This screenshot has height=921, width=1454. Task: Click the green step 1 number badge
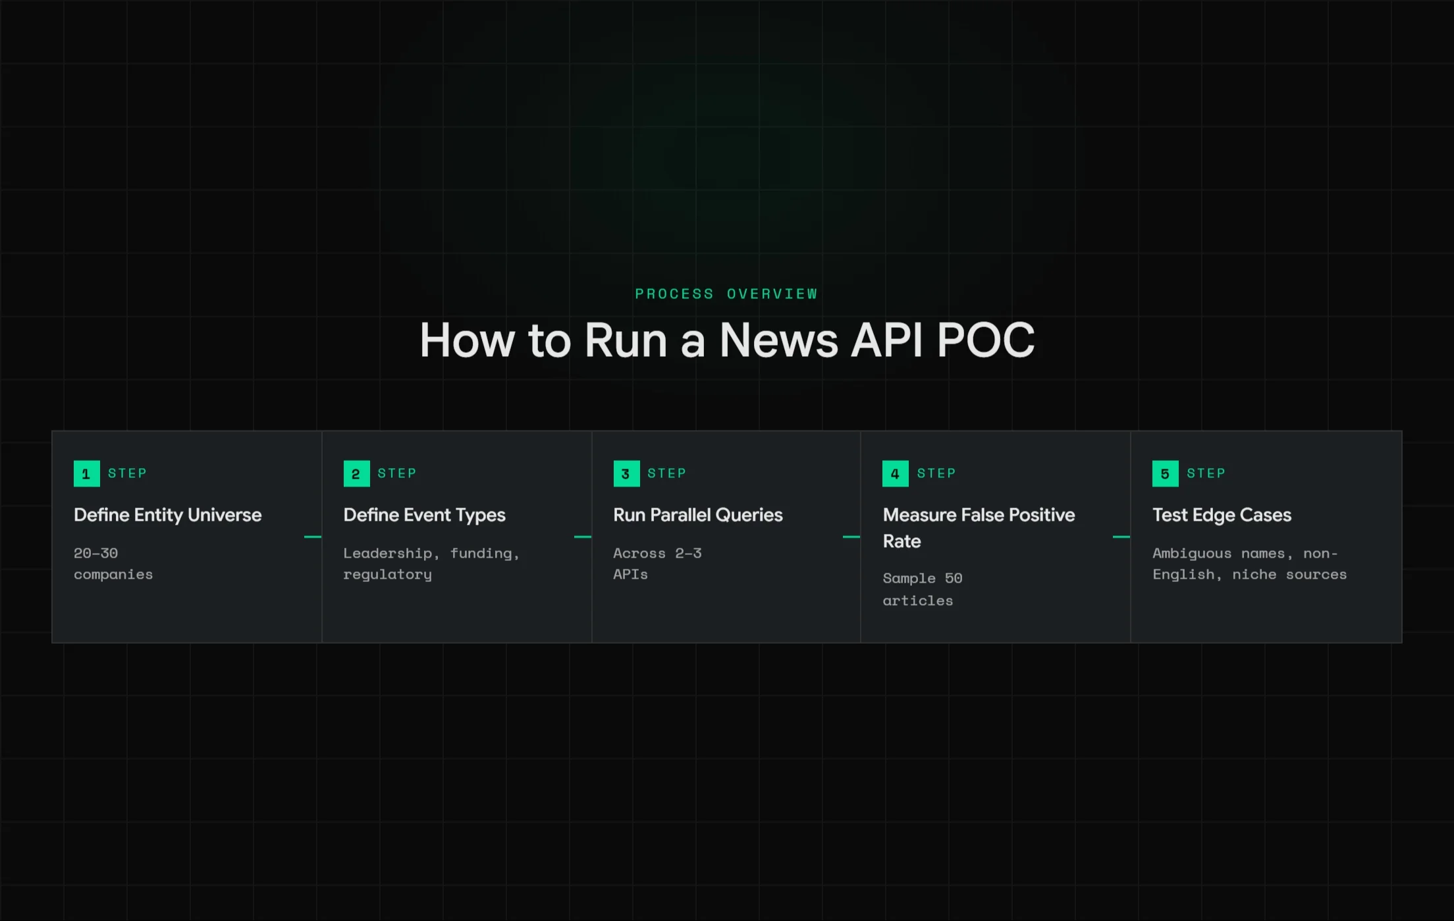click(86, 473)
